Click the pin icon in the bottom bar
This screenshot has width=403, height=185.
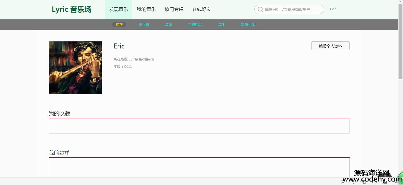tap(343, 182)
